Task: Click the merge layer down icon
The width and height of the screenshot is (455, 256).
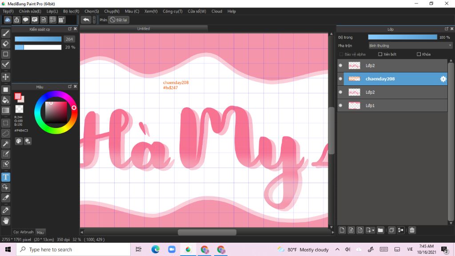Action: [401, 230]
